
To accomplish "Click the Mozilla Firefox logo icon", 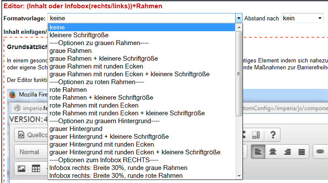I will tap(13, 95).
